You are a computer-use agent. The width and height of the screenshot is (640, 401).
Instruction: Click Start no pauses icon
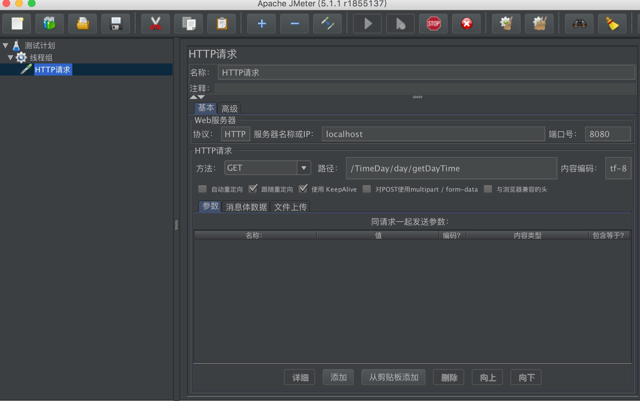point(401,24)
